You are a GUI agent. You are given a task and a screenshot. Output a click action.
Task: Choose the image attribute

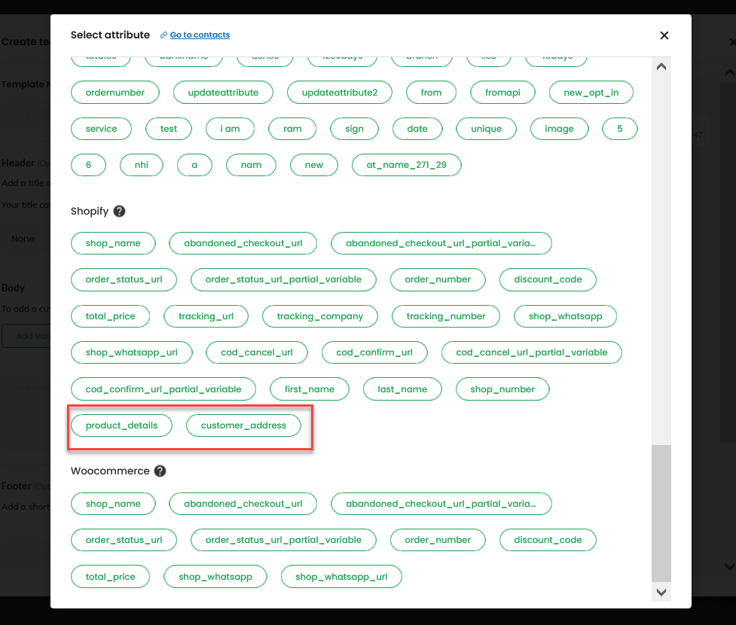[559, 129]
